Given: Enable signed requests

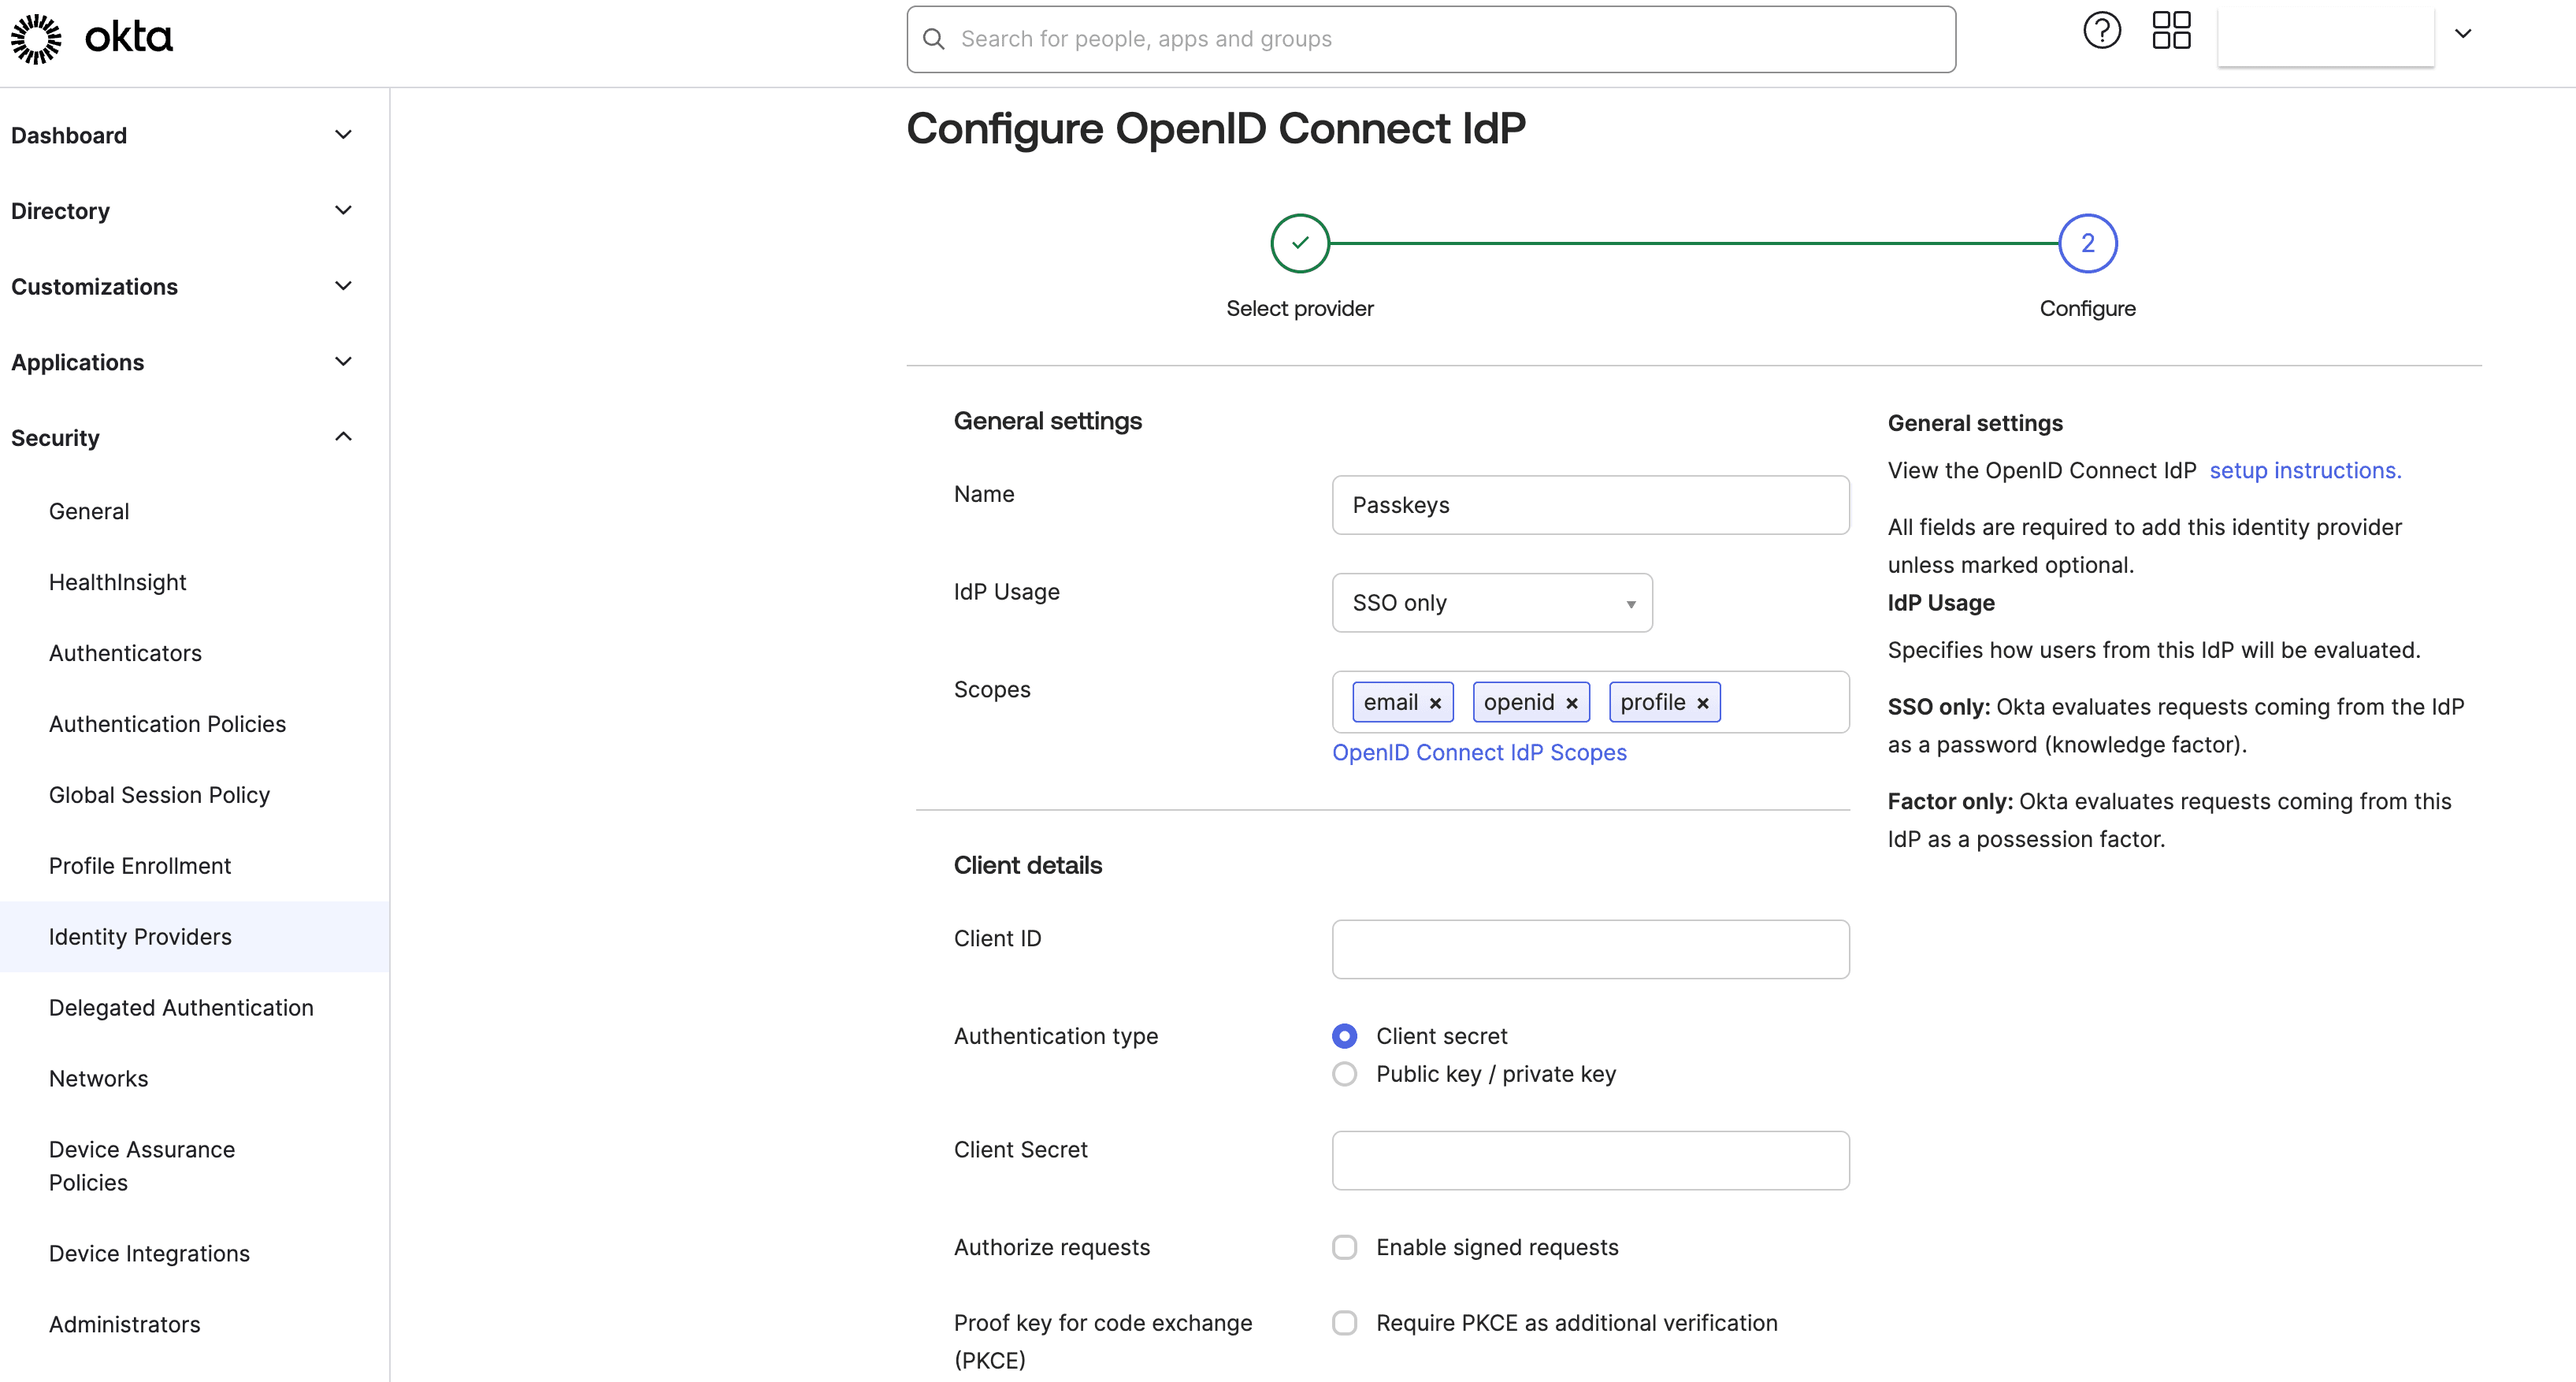Looking at the screenshot, I should pos(1344,1246).
